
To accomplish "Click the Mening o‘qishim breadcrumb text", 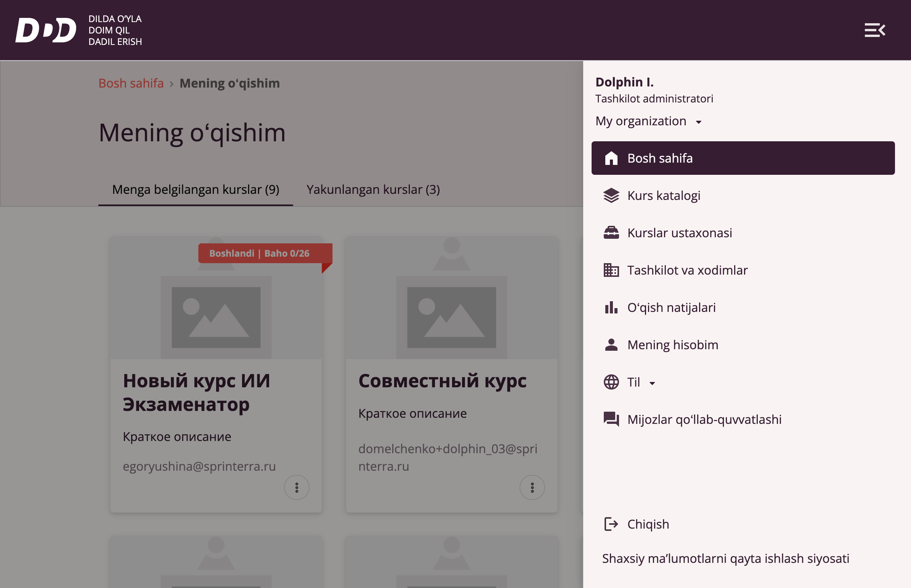I will coord(230,83).
